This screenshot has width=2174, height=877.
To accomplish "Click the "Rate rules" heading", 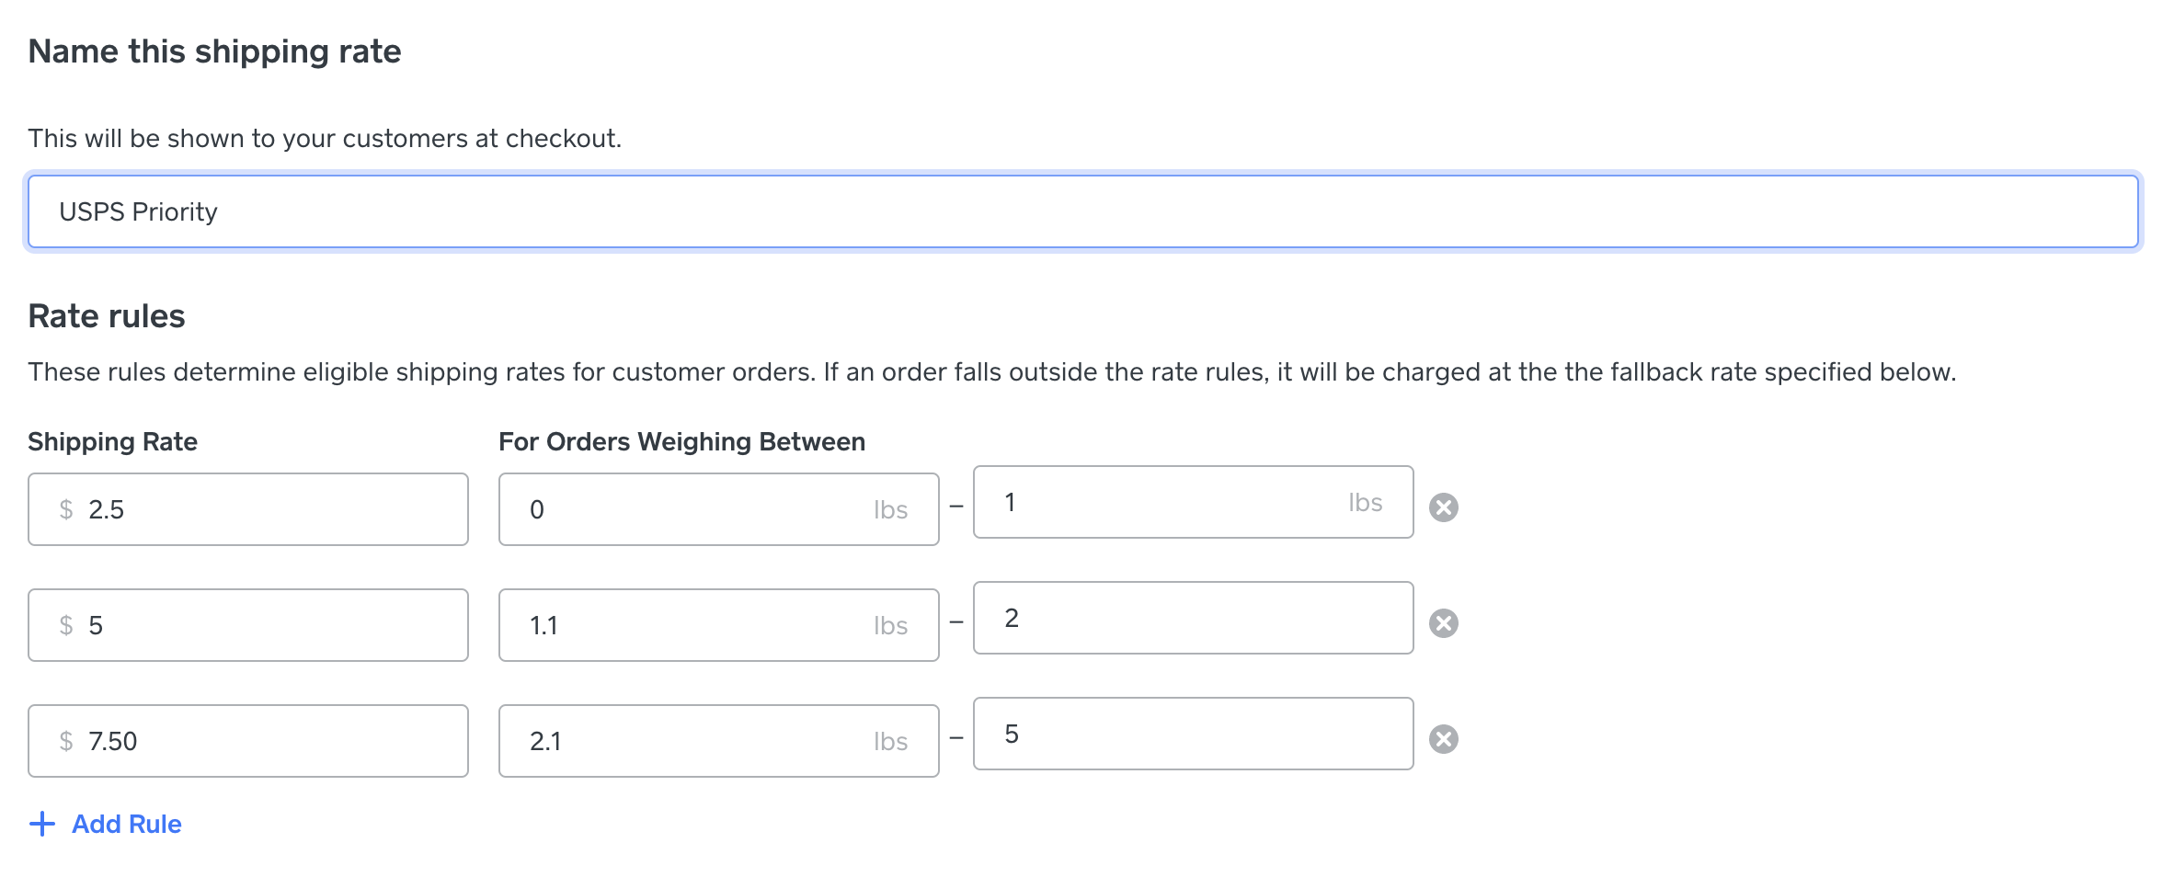I will (107, 316).
